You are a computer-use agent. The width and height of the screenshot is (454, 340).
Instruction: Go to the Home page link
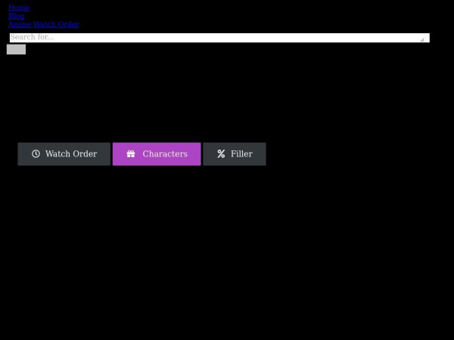coord(19,8)
